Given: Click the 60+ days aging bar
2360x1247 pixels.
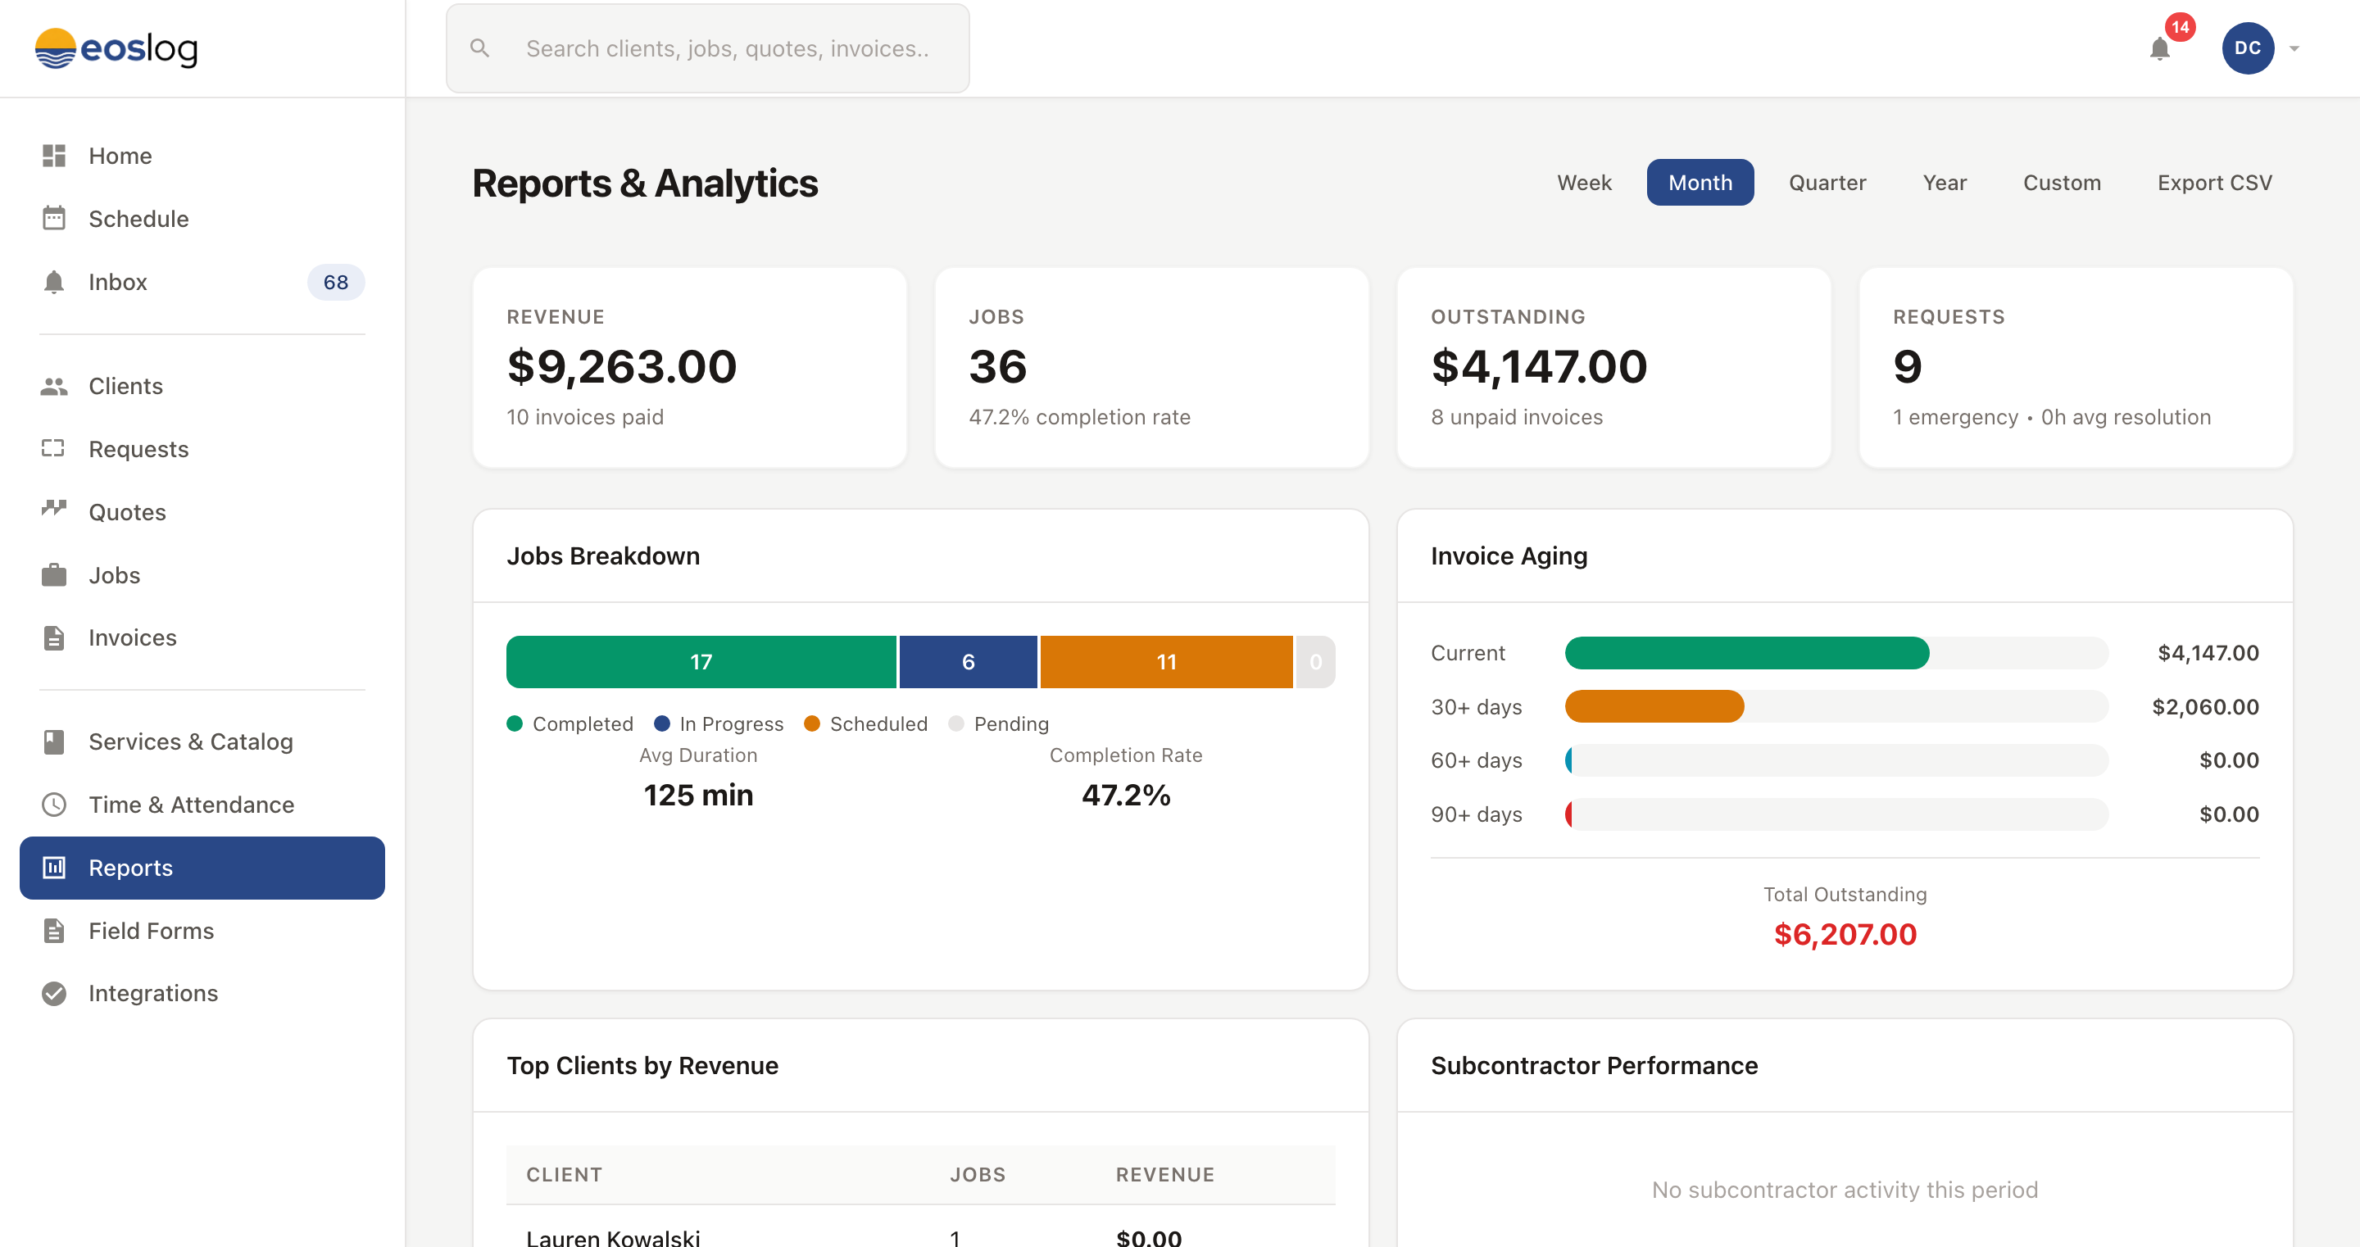Looking at the screenshot, I should [x=1836, y=760].
